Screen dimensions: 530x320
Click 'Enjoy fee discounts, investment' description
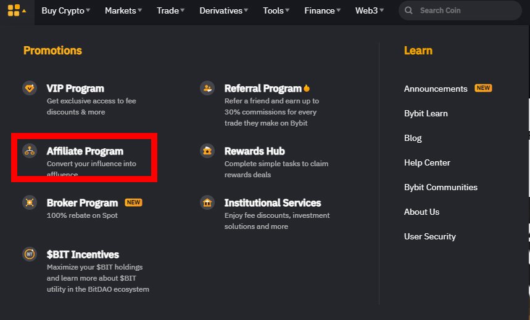[277, 215]
